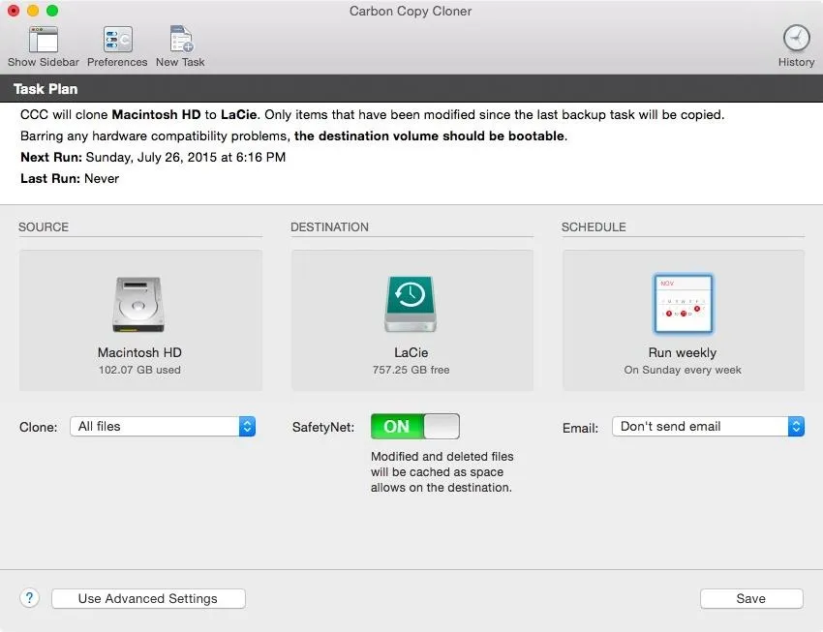Create a New Task from the toolbar
Viewport: 823px width, 632px height.
[181, 40]
